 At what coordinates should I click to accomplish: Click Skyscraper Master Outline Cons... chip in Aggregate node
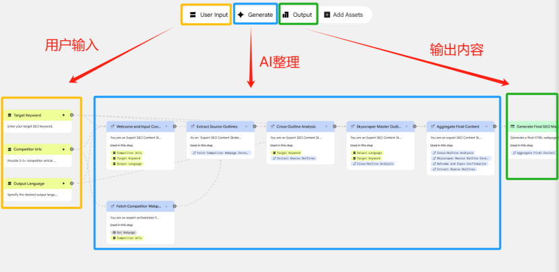pos(461,158)
